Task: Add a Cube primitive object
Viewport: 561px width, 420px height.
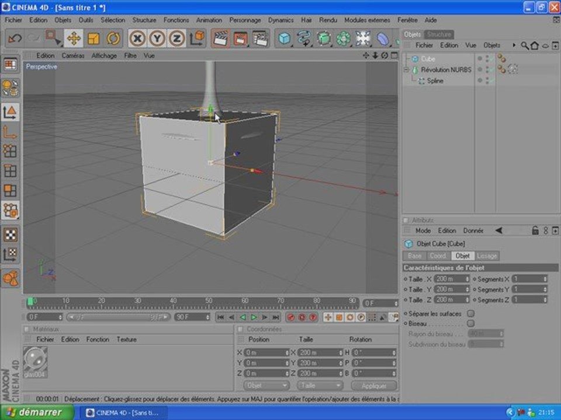Action: 285,38
